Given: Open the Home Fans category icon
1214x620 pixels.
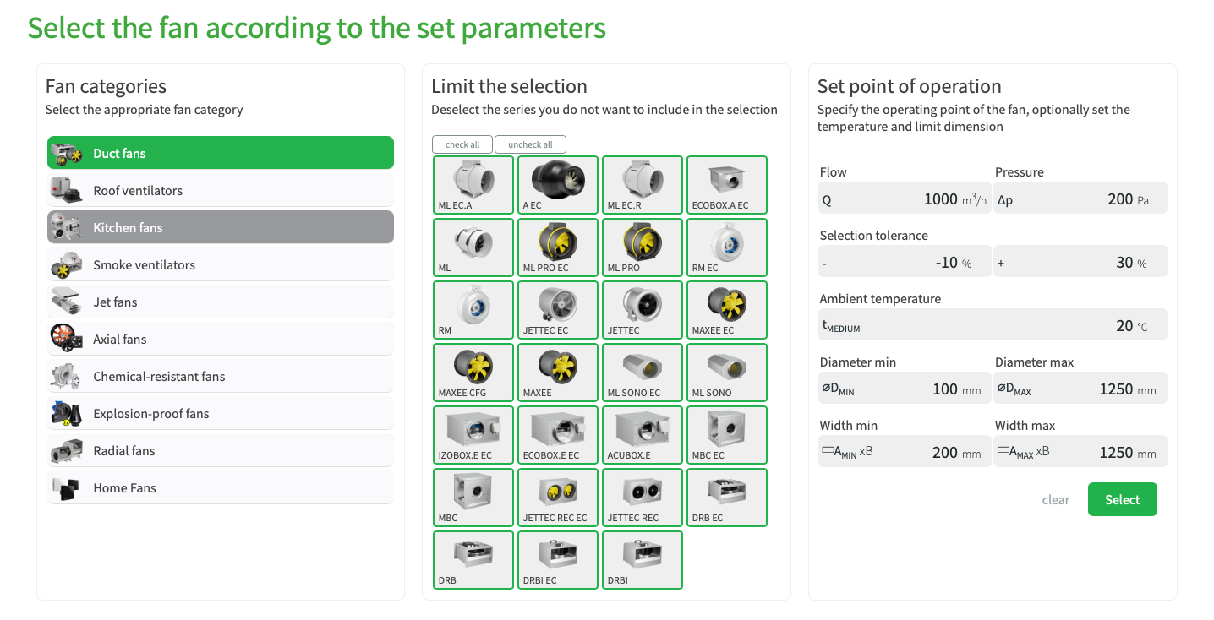Looking at the screenshot, I should [x=66, y=487].
